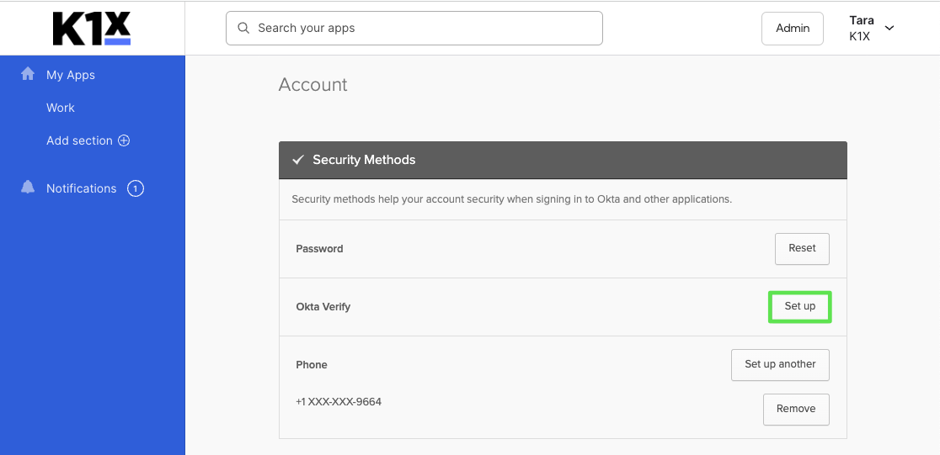Reset the Password security method
Screen dimensions: 940x455
pyautogui.click(x=801, y=248)
